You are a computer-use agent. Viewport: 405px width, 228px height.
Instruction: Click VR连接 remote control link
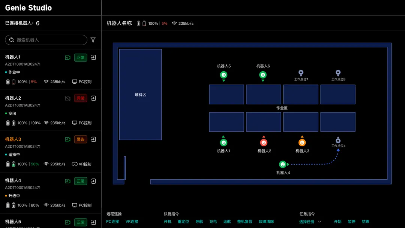(132, 222)
